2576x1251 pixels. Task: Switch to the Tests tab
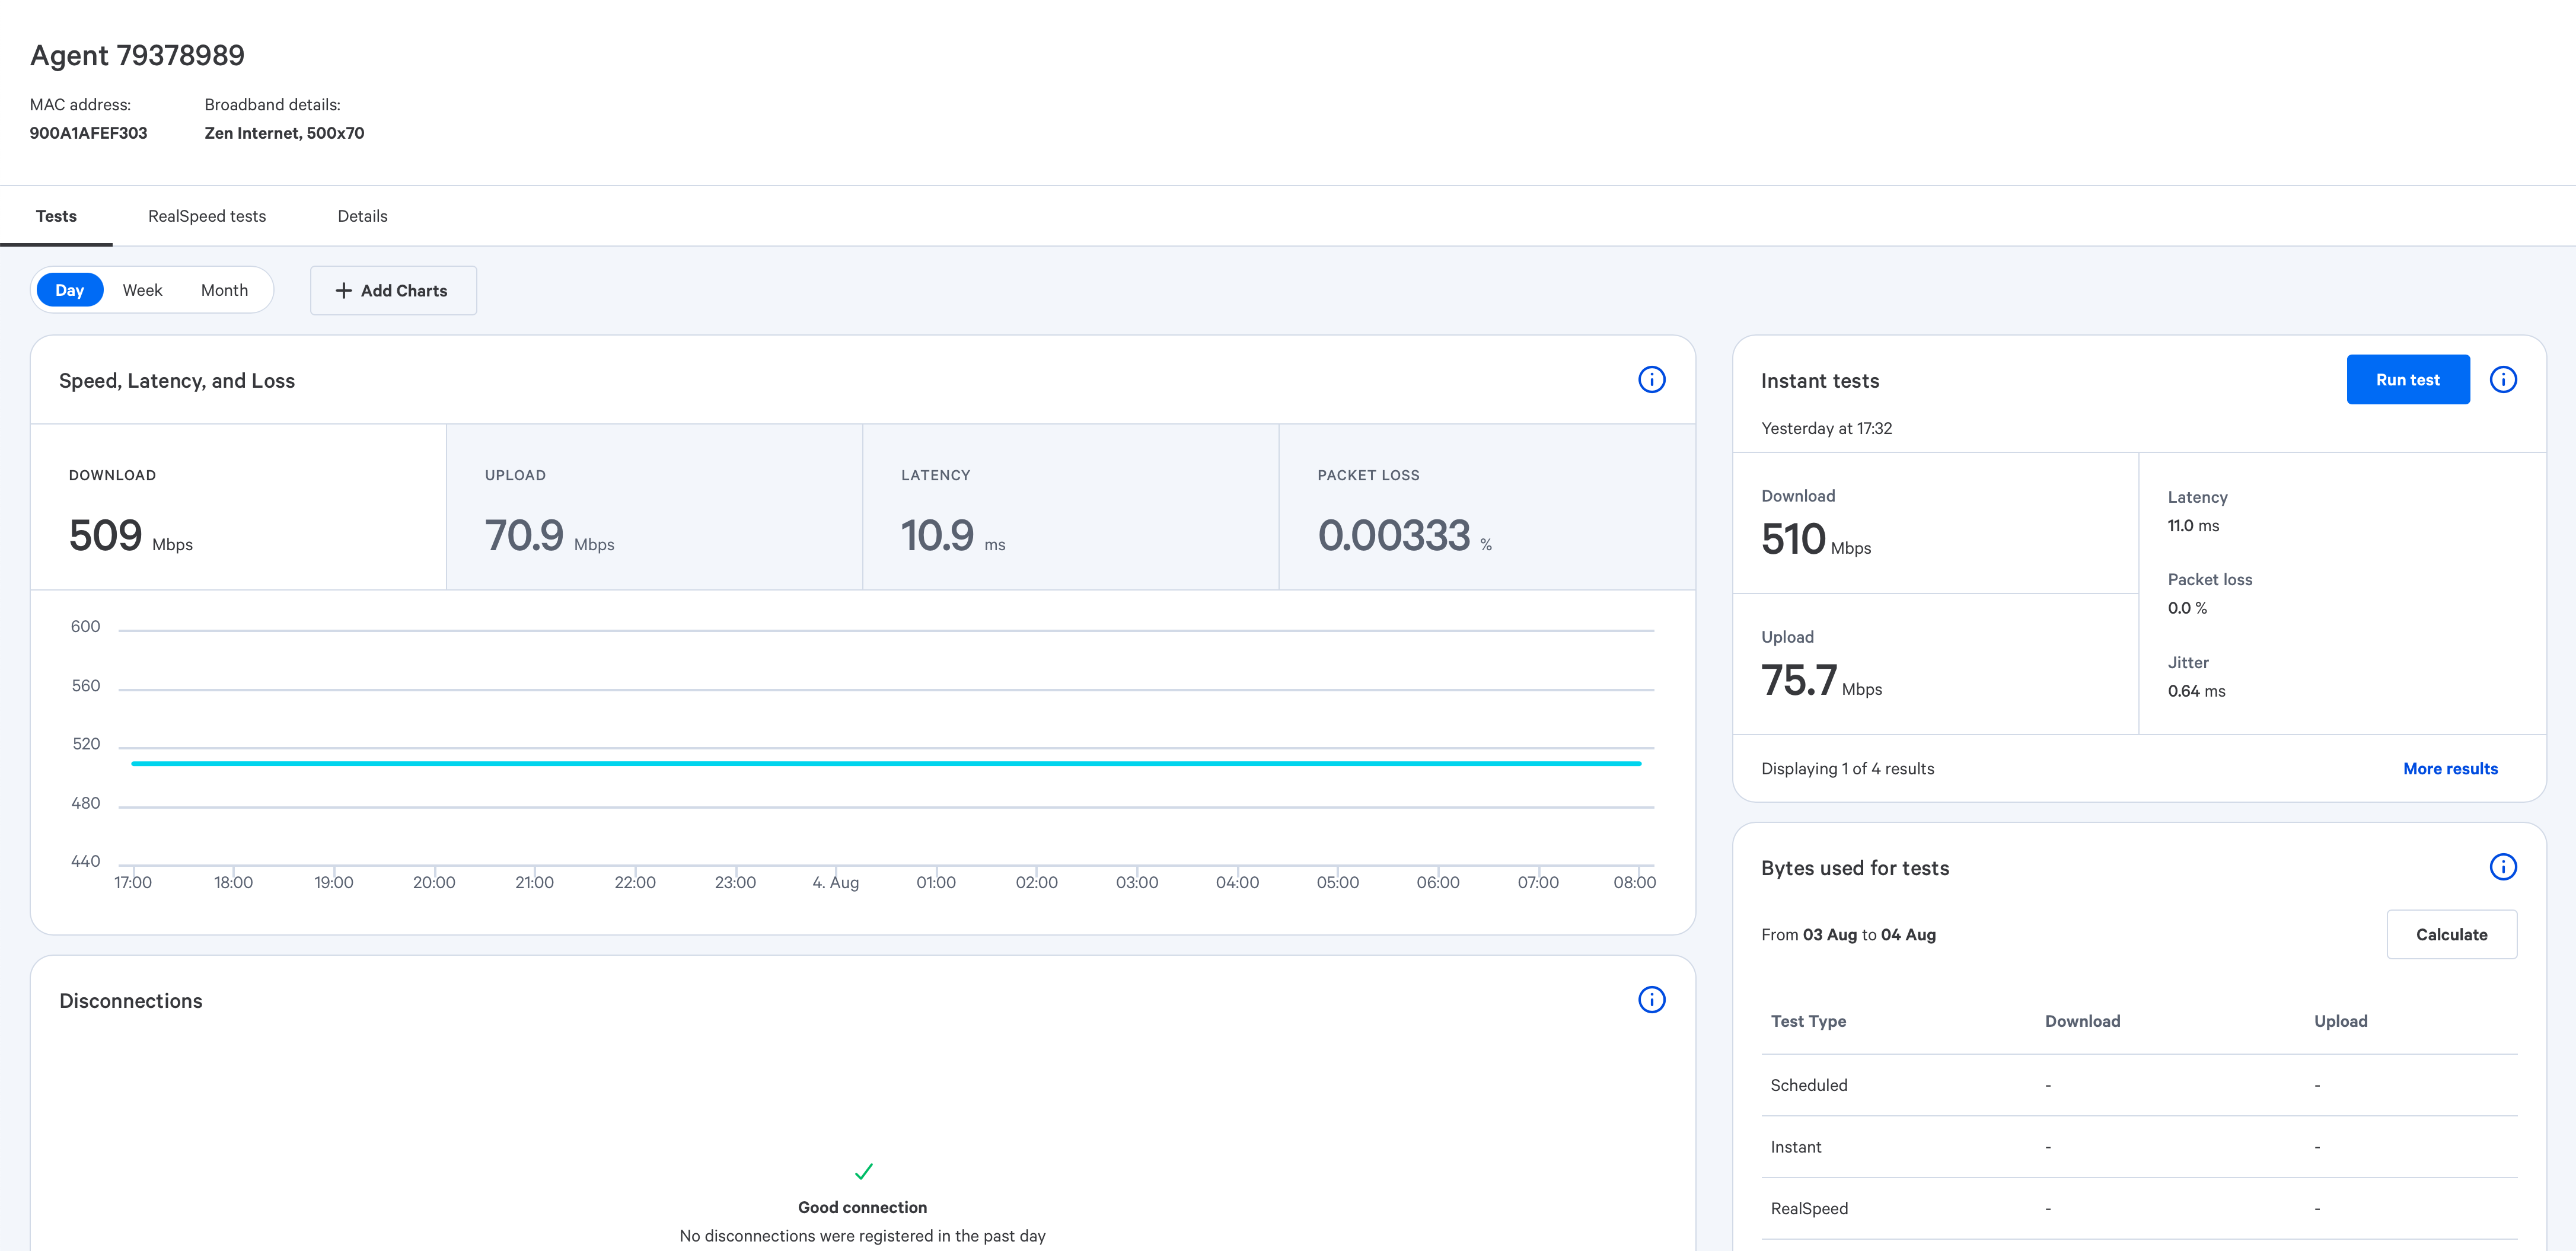click(x=56, y=216)
